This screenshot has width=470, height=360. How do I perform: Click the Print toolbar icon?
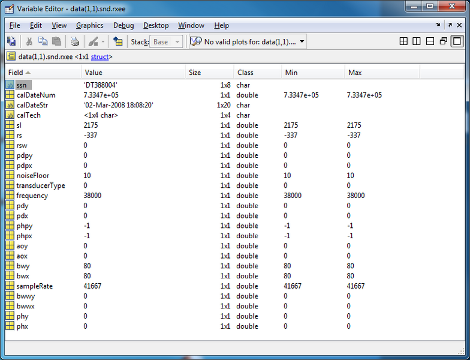click(x=74, y=41)
